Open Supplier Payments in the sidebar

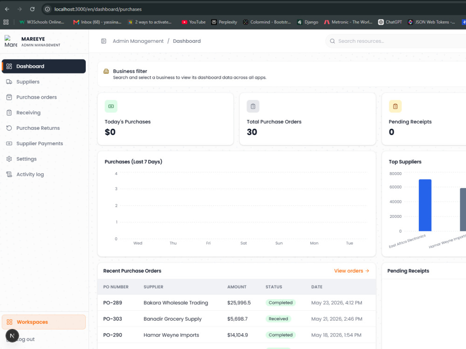tap(44, 143)
